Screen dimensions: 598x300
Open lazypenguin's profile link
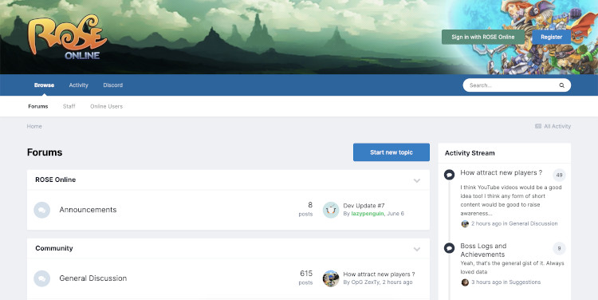(368, 214)
